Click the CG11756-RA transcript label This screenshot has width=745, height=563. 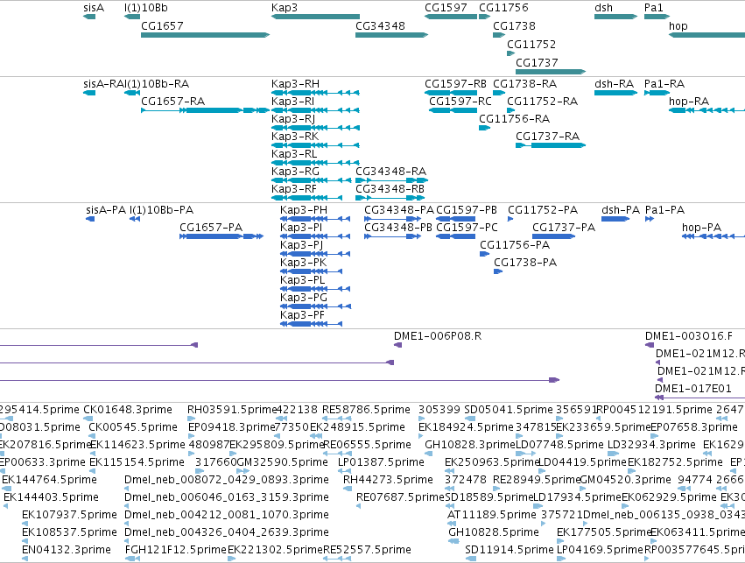click(514, 119)
